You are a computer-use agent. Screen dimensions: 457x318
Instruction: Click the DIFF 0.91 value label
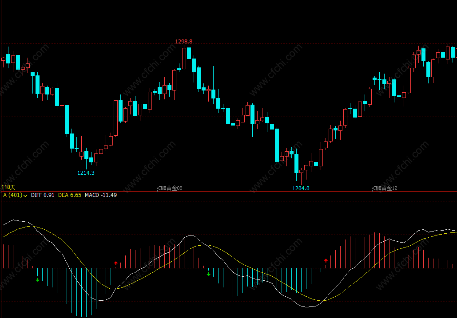coord(43,195)
